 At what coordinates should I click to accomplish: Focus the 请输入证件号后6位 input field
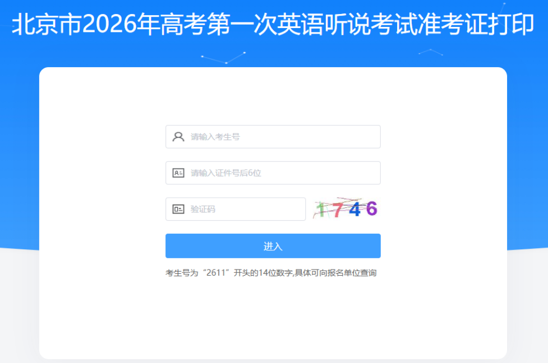point(273,173)
